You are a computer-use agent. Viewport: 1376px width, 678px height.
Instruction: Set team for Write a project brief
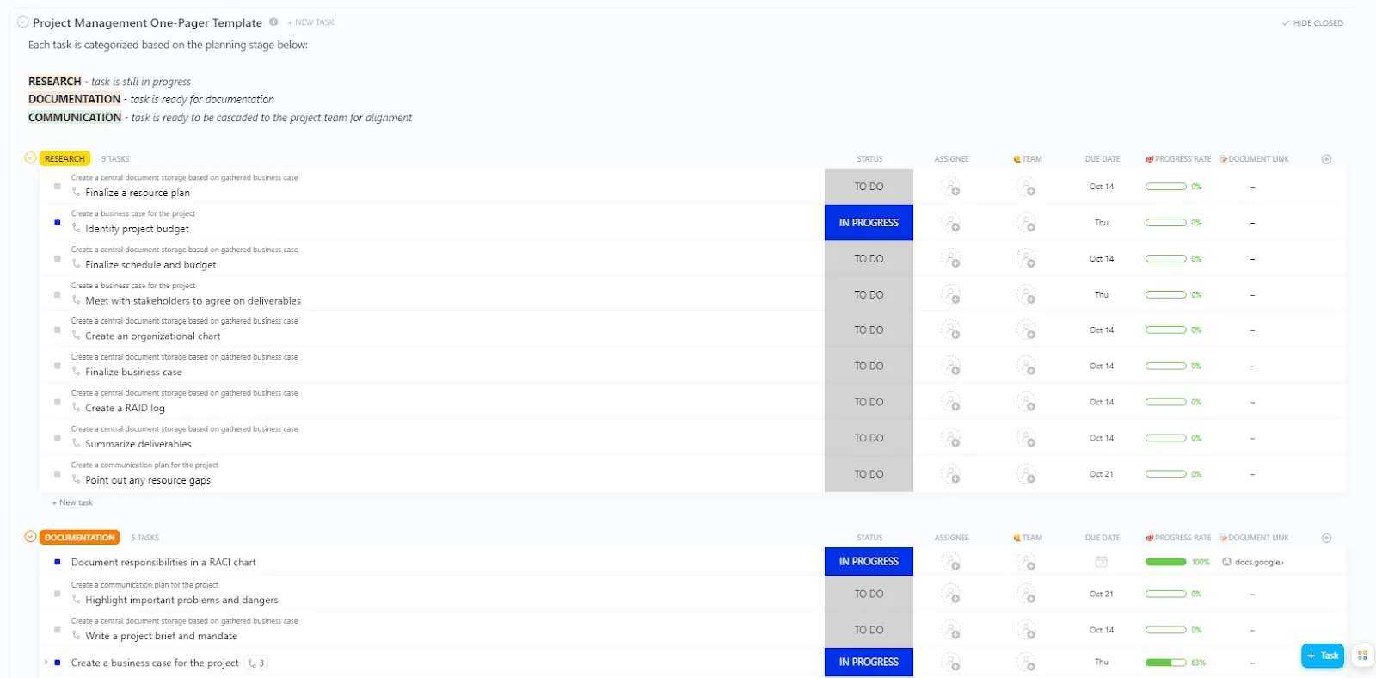[1026, 630]
